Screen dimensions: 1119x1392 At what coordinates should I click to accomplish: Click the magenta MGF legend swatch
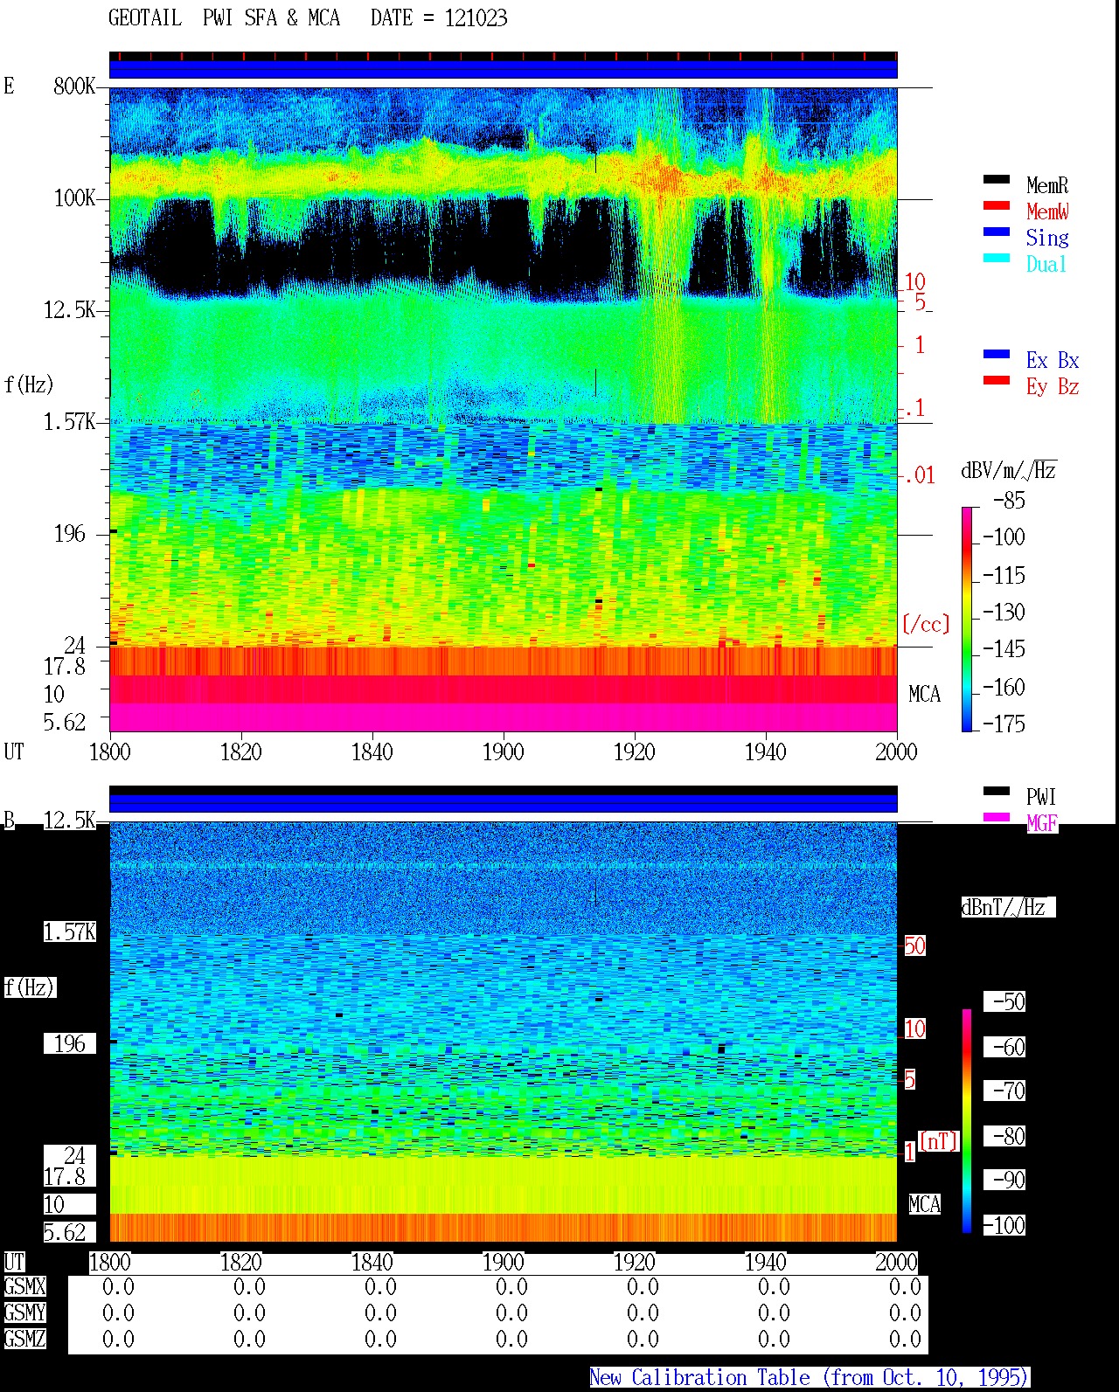click(x=997, y=817)
